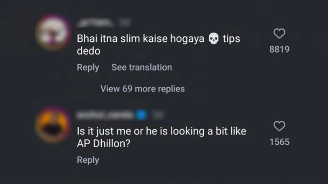This screenshot has height=184, width=328.
Task: Click the skull emoji in first comment
Action: (213, 38)
